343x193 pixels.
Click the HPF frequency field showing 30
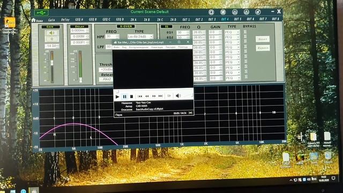coord(113,36)
